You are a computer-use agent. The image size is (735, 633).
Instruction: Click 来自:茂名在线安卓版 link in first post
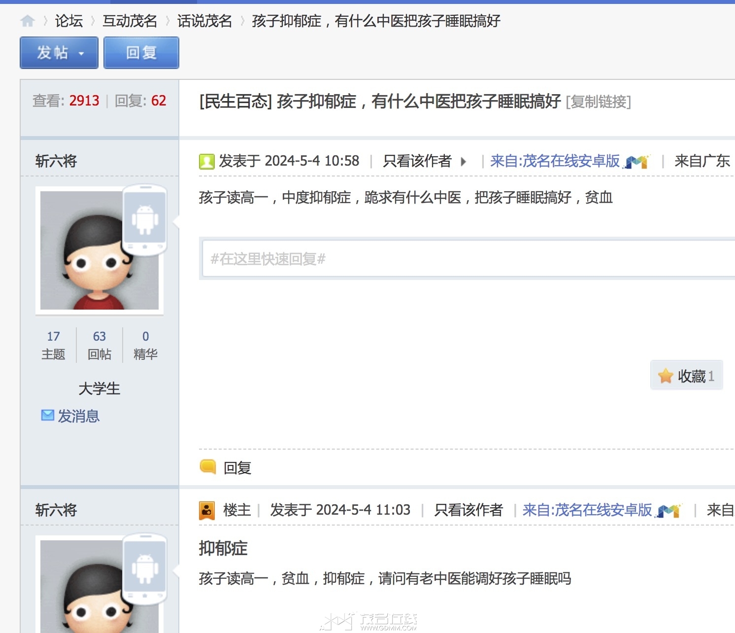pos(555,161)
